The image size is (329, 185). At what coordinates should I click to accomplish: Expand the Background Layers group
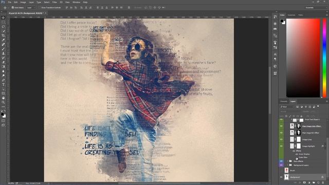click(288, 165)
